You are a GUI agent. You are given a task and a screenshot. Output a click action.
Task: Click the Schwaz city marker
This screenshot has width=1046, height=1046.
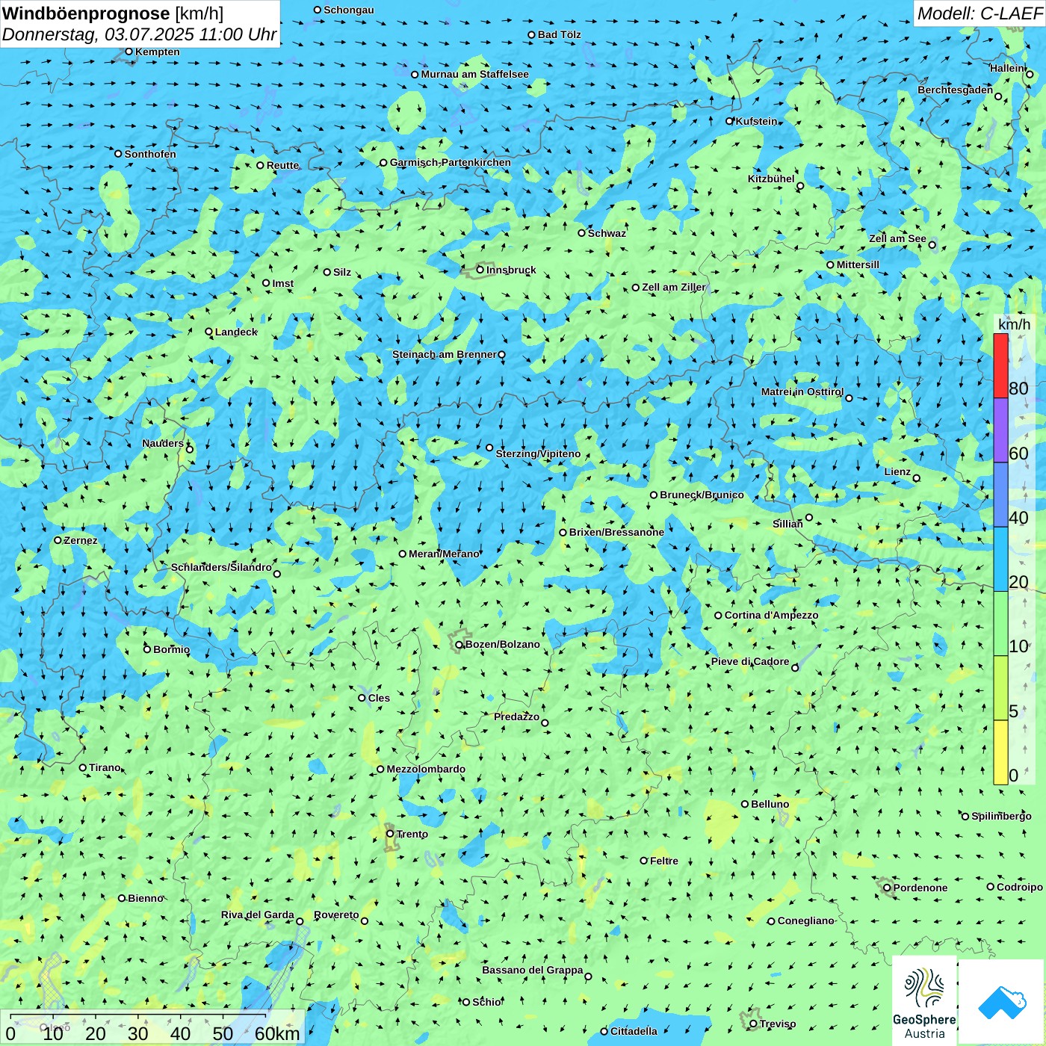coord(581,233)
